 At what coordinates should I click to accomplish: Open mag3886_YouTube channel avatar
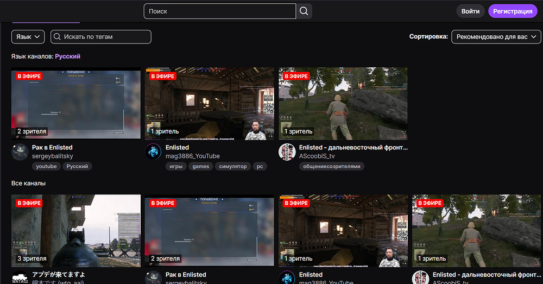[153, 152]
